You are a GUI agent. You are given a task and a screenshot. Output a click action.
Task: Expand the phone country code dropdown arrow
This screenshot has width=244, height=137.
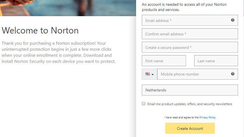pyautogui.click(x=153, y=74)
